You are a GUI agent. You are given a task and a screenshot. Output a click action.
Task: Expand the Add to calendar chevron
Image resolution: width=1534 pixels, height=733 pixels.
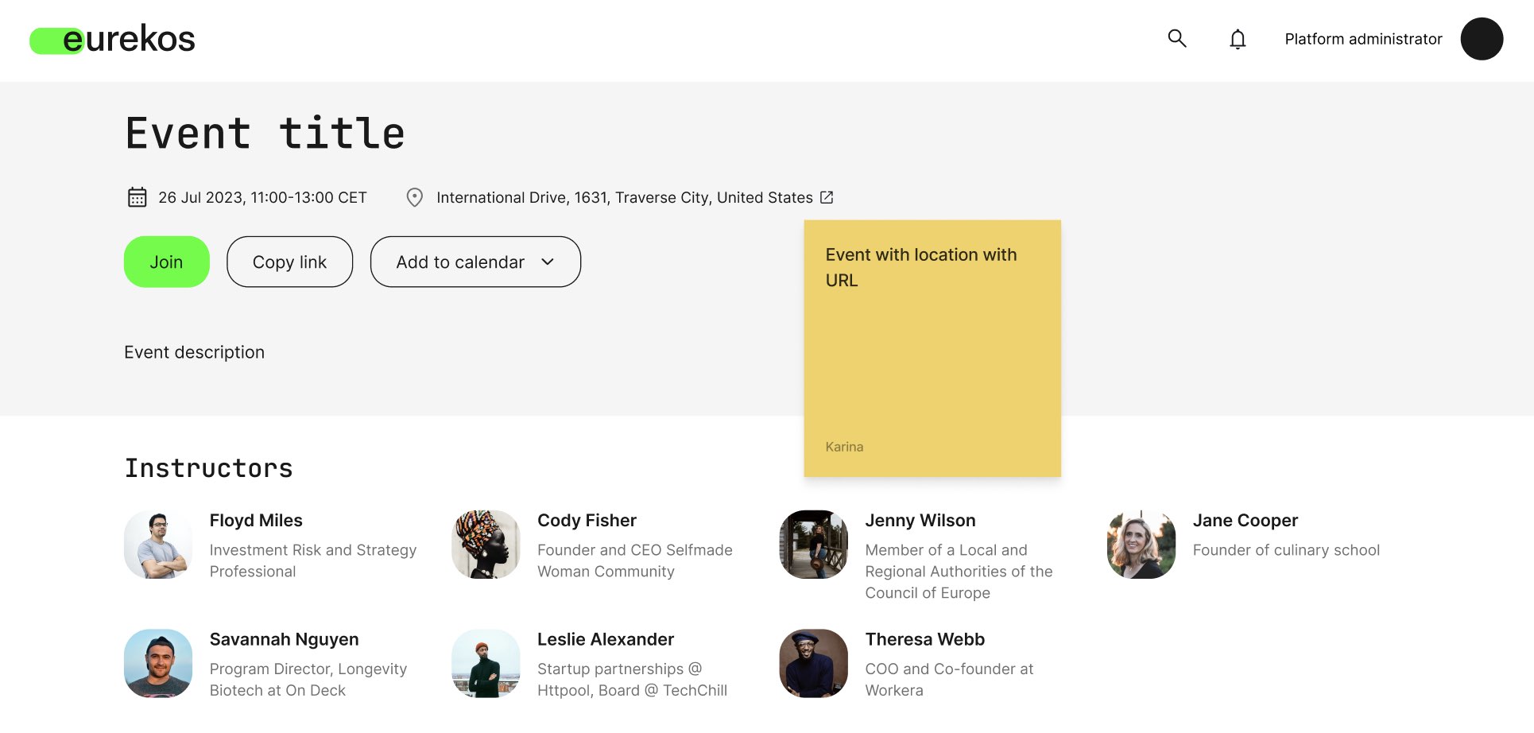tap(548, 262)
